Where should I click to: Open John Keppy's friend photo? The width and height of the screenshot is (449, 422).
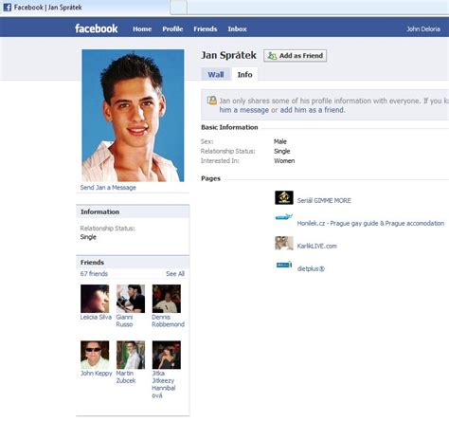point(95,355)
